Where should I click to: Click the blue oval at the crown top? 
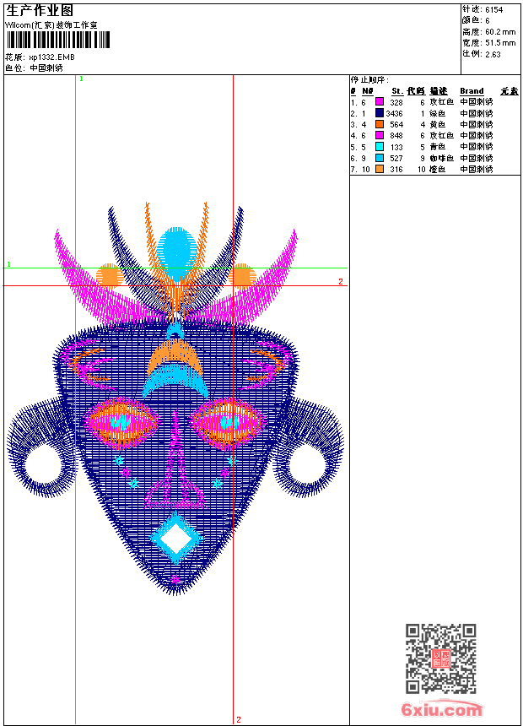[x=176, y=250]
